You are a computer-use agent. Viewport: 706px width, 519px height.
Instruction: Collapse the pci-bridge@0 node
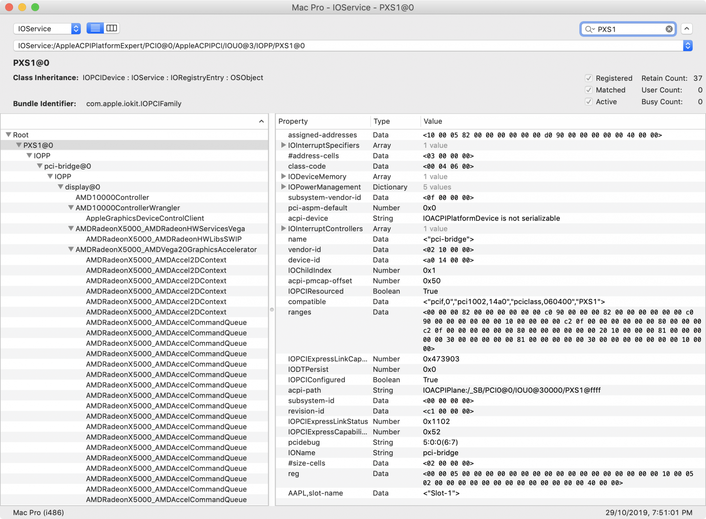click(x=40, y=166)
